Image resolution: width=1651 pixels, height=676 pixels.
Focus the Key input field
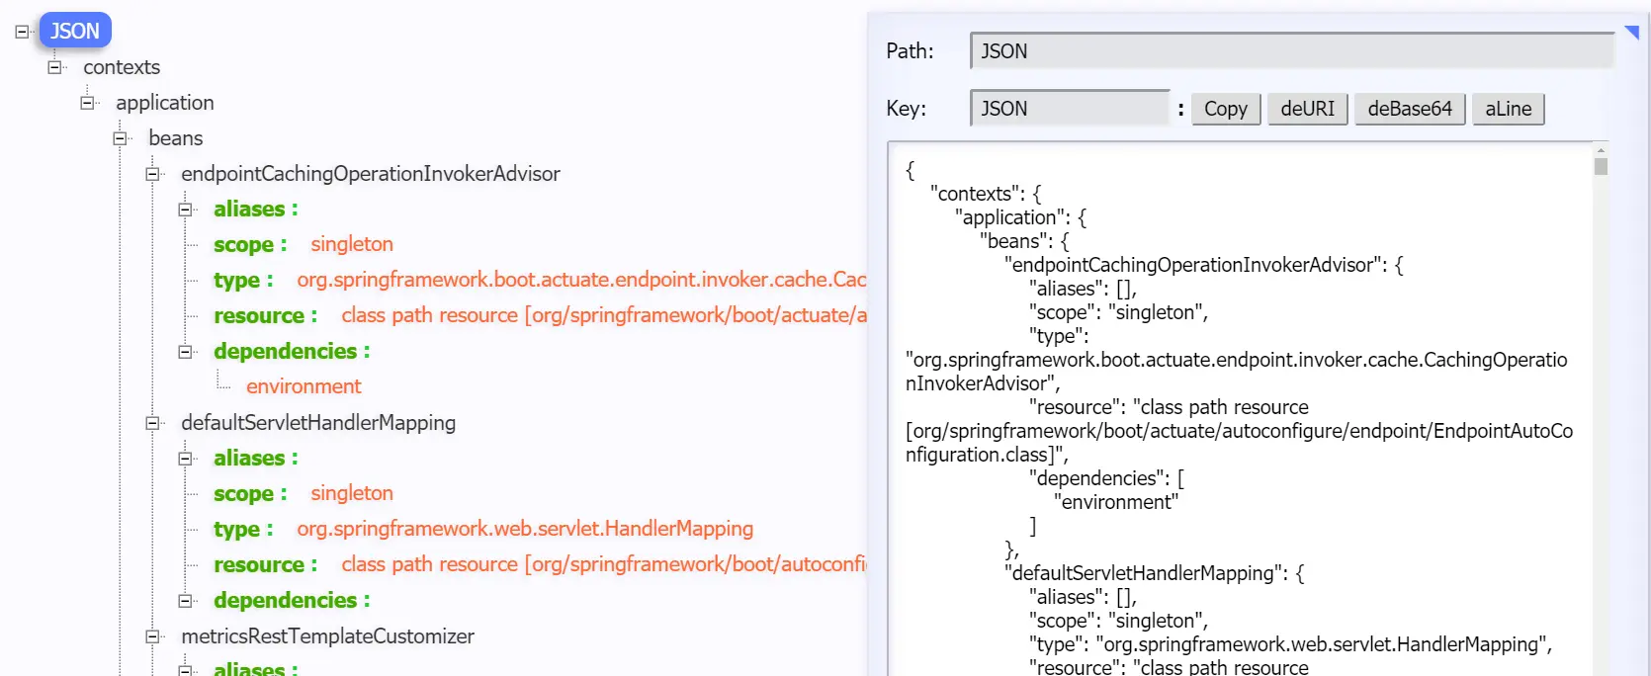coord(1071,109)
